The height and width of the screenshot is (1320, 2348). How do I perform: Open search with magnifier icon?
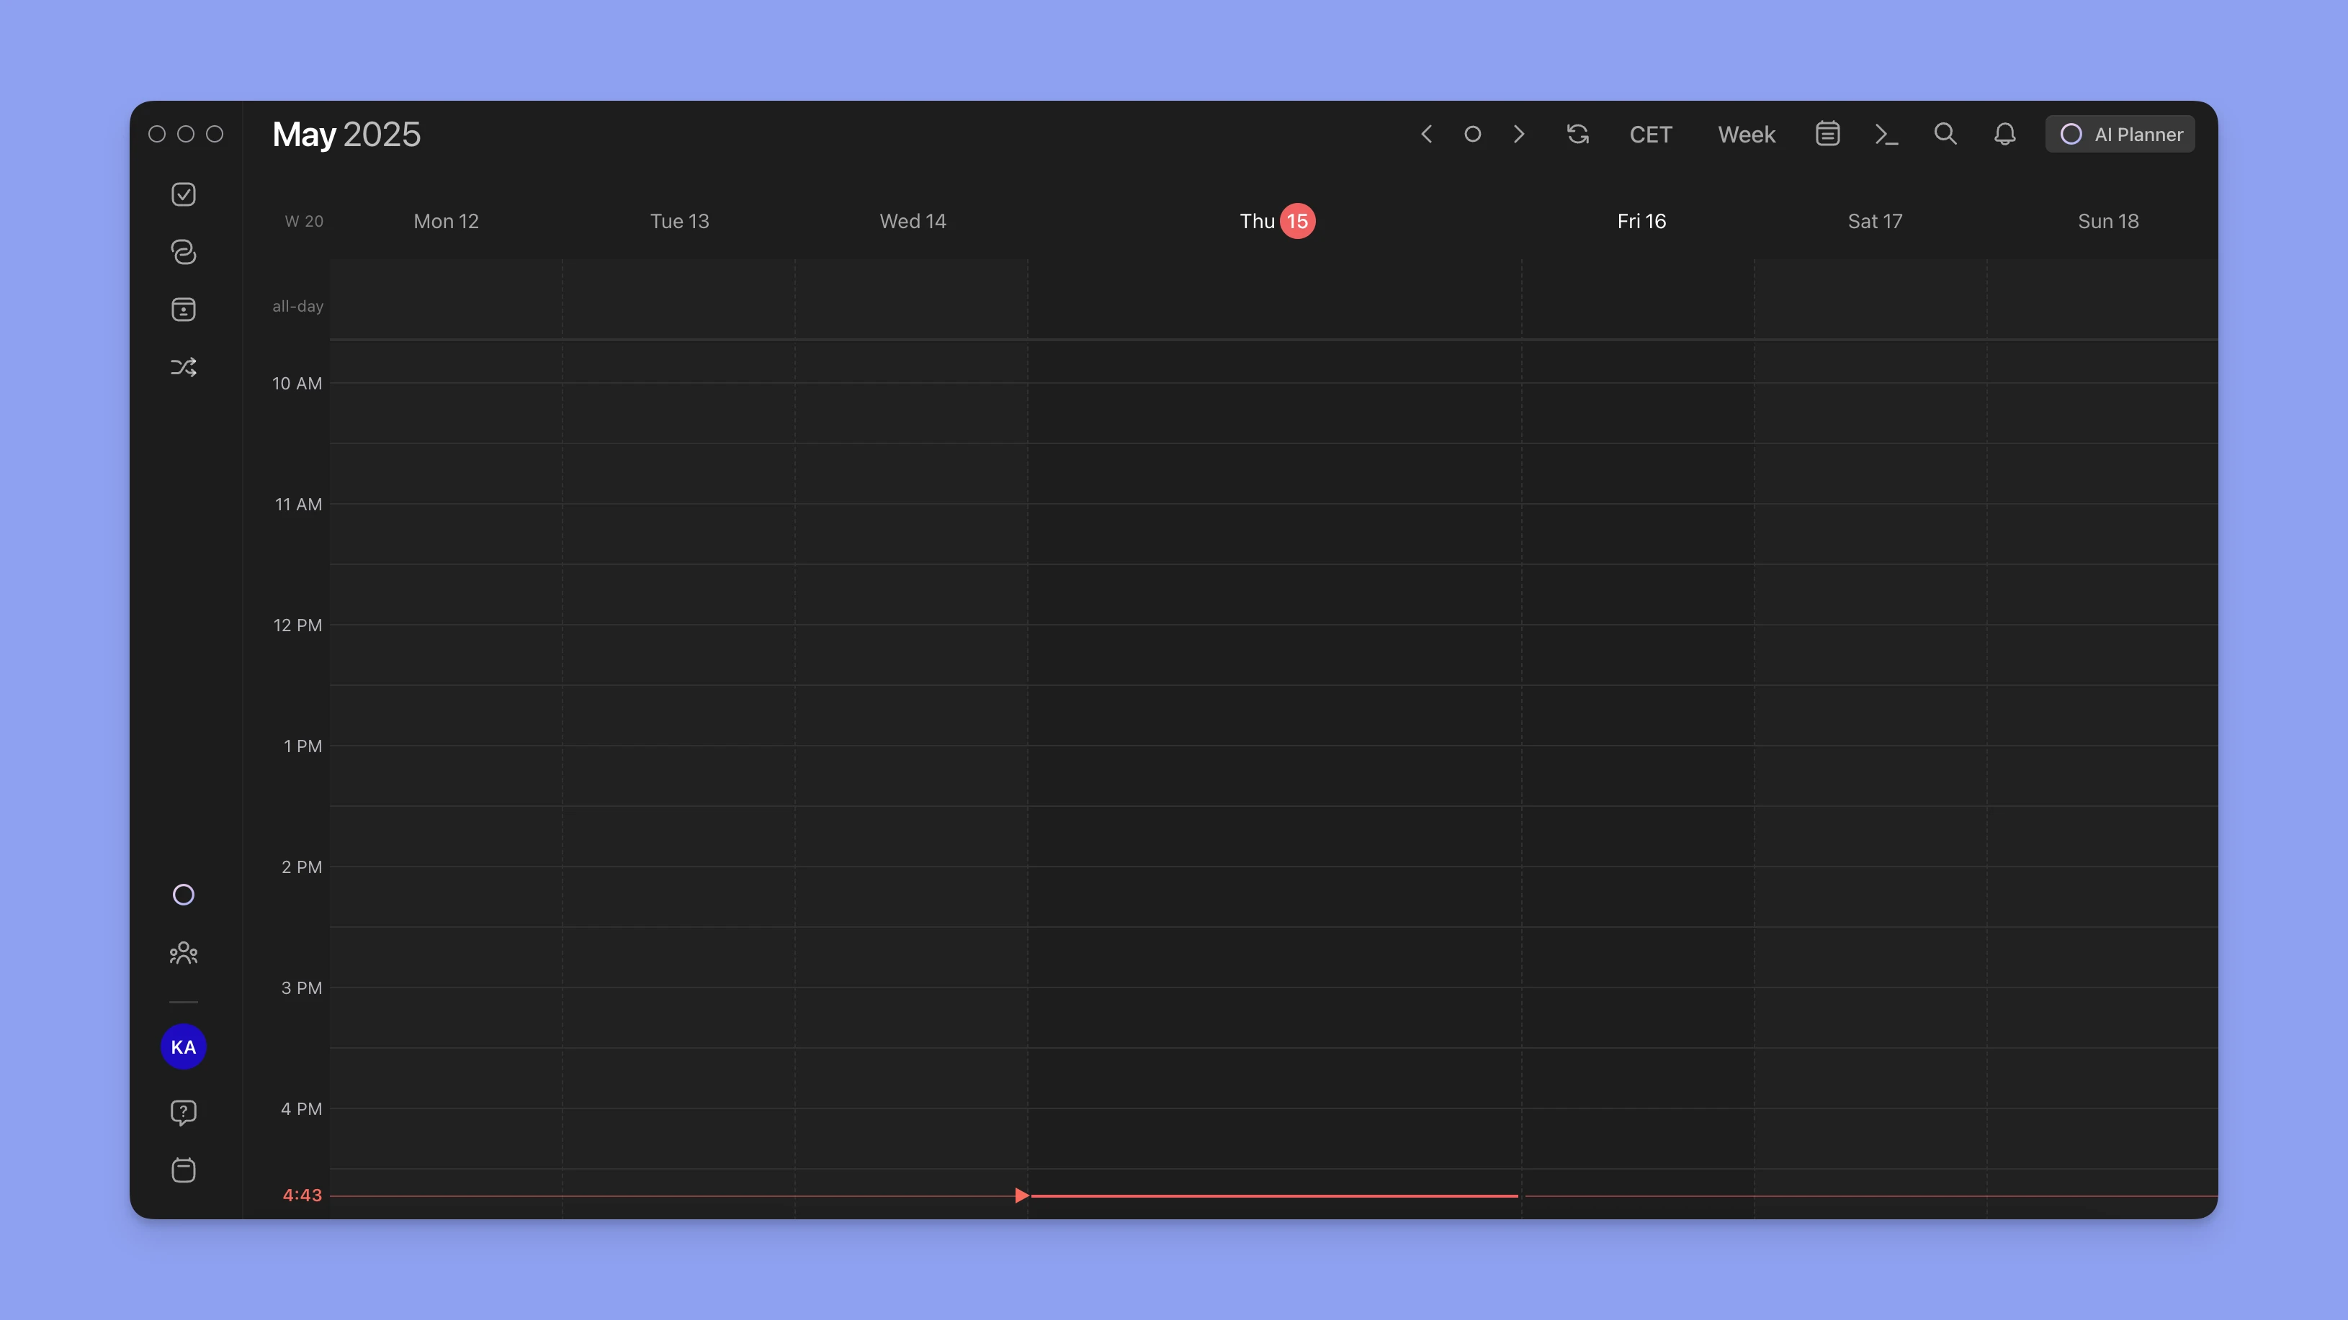coord(1945,134)
